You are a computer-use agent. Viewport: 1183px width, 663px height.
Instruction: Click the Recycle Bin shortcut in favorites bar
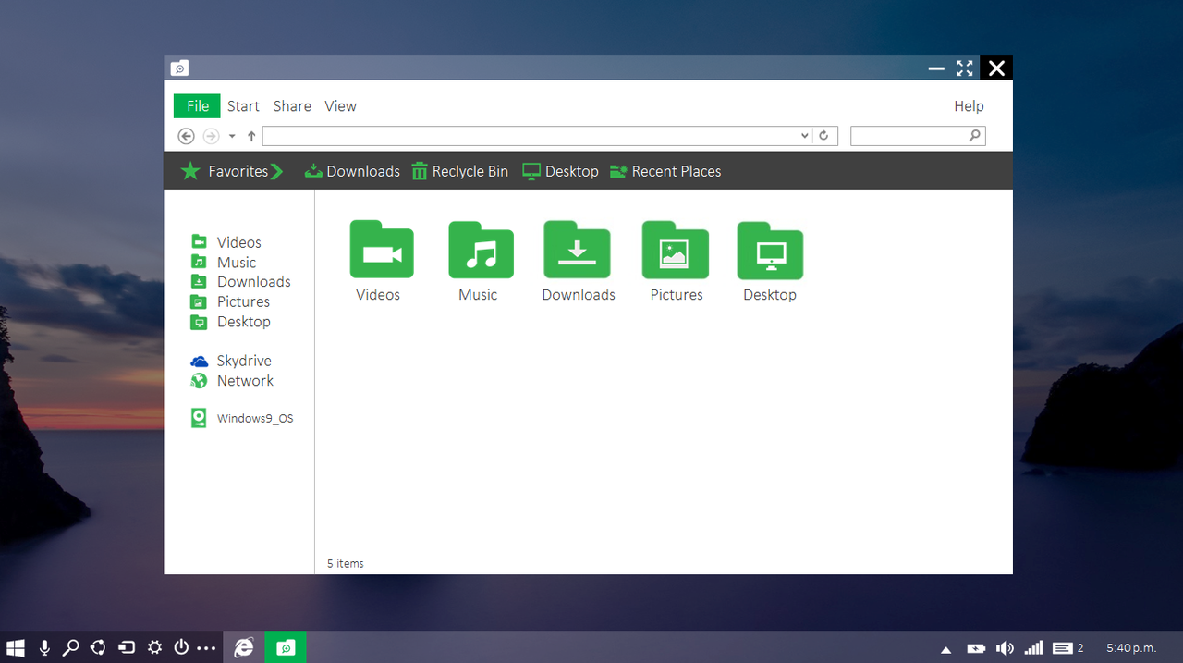click(459, 171)
